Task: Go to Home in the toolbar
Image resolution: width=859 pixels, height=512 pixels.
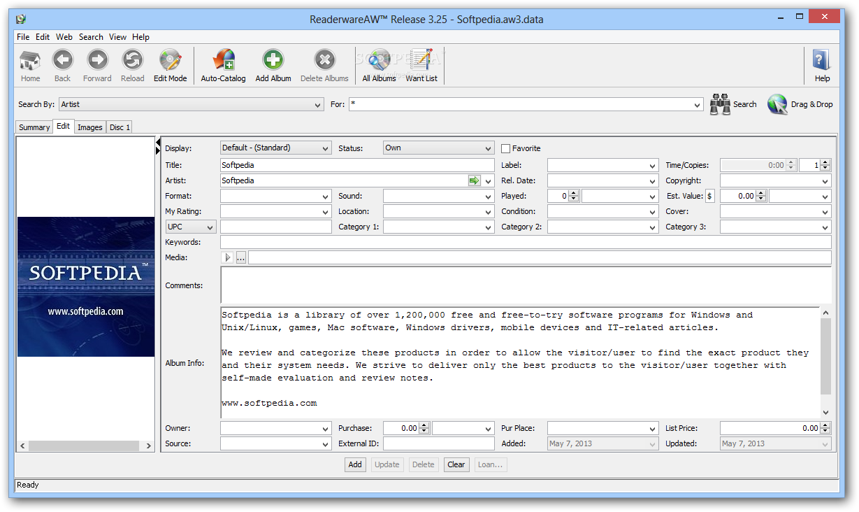Action: (x=30, y=66)
